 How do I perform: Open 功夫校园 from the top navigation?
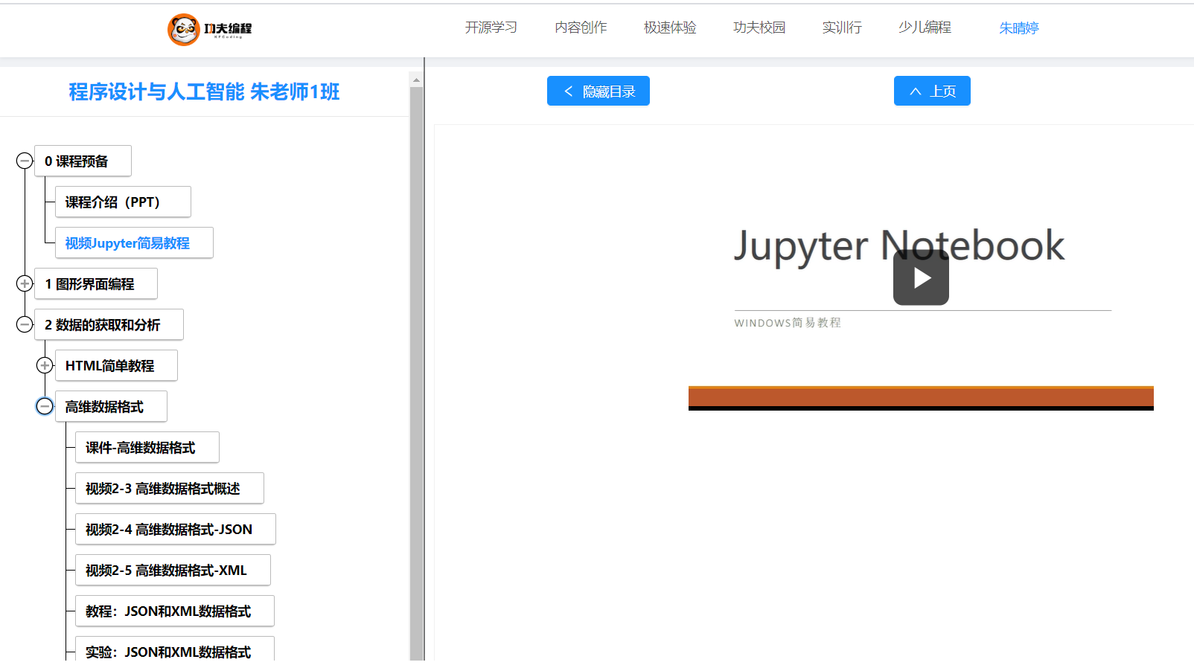point(759,28)
